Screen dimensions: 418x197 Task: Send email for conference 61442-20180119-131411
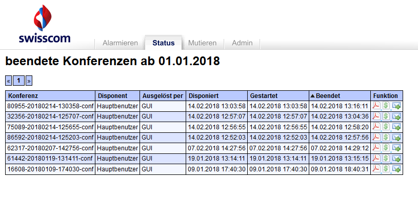click(x=396, y=159)
